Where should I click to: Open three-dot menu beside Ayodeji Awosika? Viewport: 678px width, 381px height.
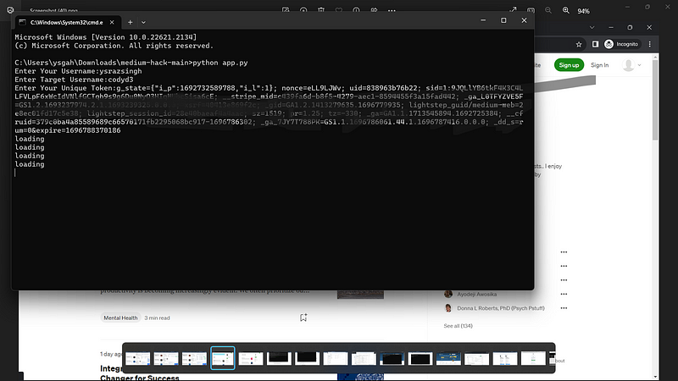coord(564,294)
